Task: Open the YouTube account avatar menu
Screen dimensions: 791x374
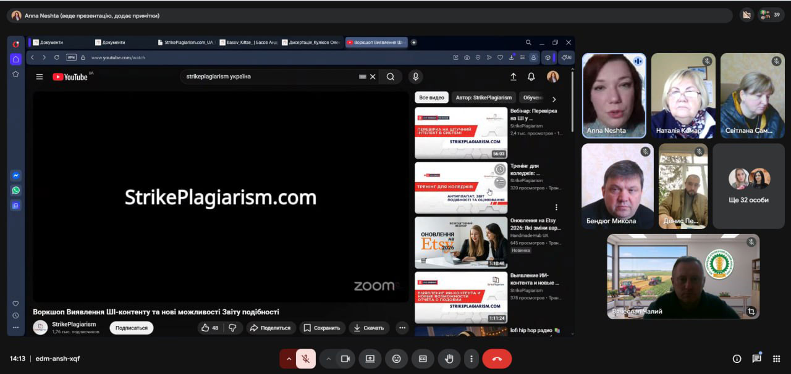Action: click(x=552, y=77)
